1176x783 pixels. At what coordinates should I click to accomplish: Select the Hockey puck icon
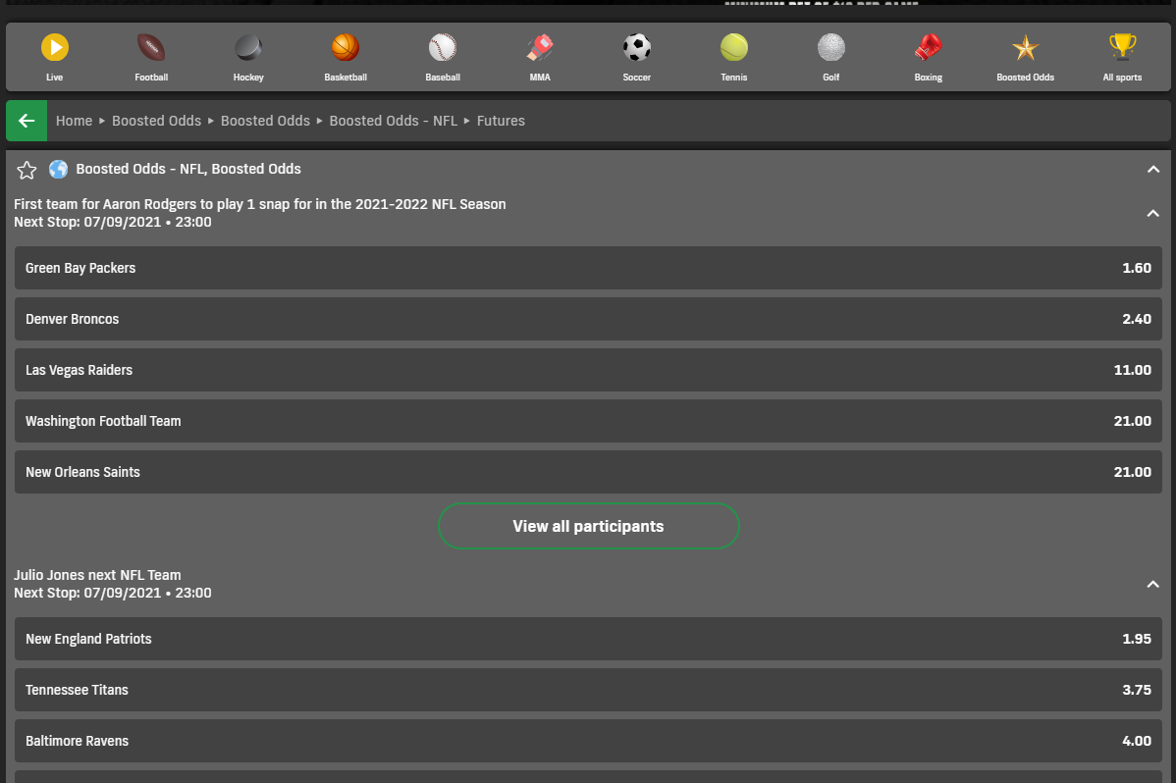click(248, 48)
